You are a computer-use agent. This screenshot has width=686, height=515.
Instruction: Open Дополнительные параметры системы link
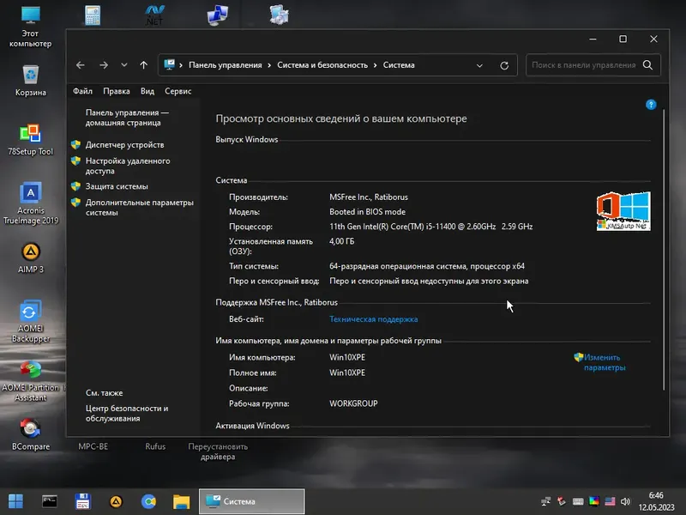click(140, 208)
